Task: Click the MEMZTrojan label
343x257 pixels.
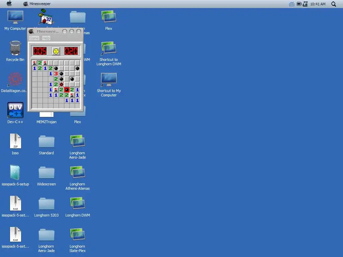Action: 46,122
